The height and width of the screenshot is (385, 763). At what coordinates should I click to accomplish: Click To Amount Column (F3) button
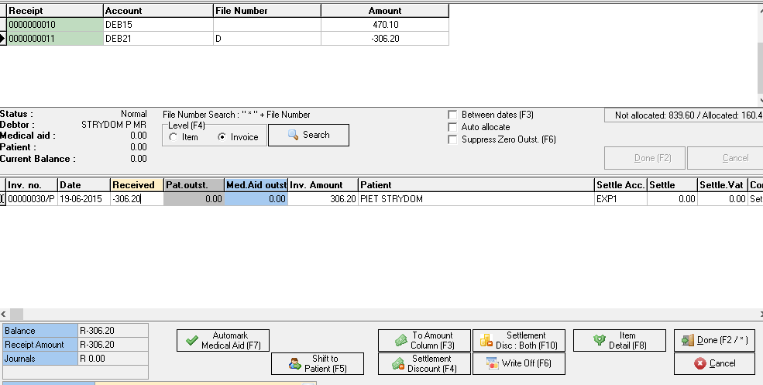point(423,341)
